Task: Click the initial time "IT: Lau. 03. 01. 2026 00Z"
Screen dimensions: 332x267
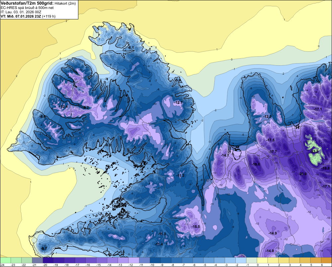Action: pos(21,12)
